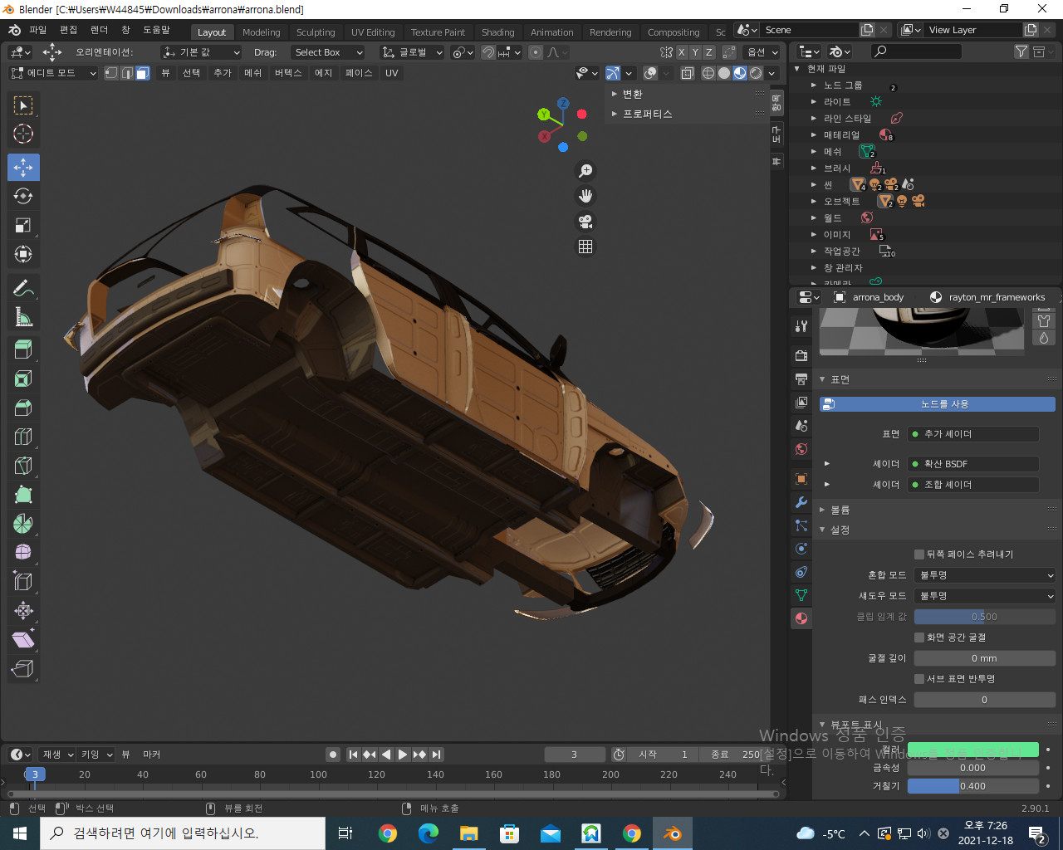The width and height of the screenshot is (1063, 850).
Task: Open Material properties tab icon
Action: tap(801, 618)
